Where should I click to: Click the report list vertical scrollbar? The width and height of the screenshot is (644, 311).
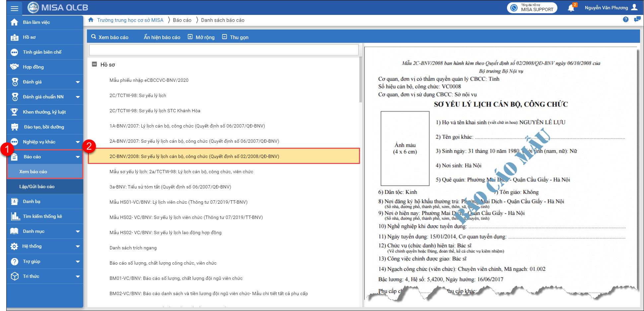pos(361,79)
